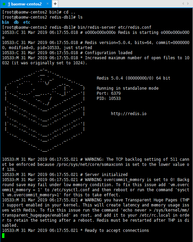Image resolution: width=193 pixels, height=242 pixels.
Task: Click the Running in standalone mode text
Action: click(128, 88)
